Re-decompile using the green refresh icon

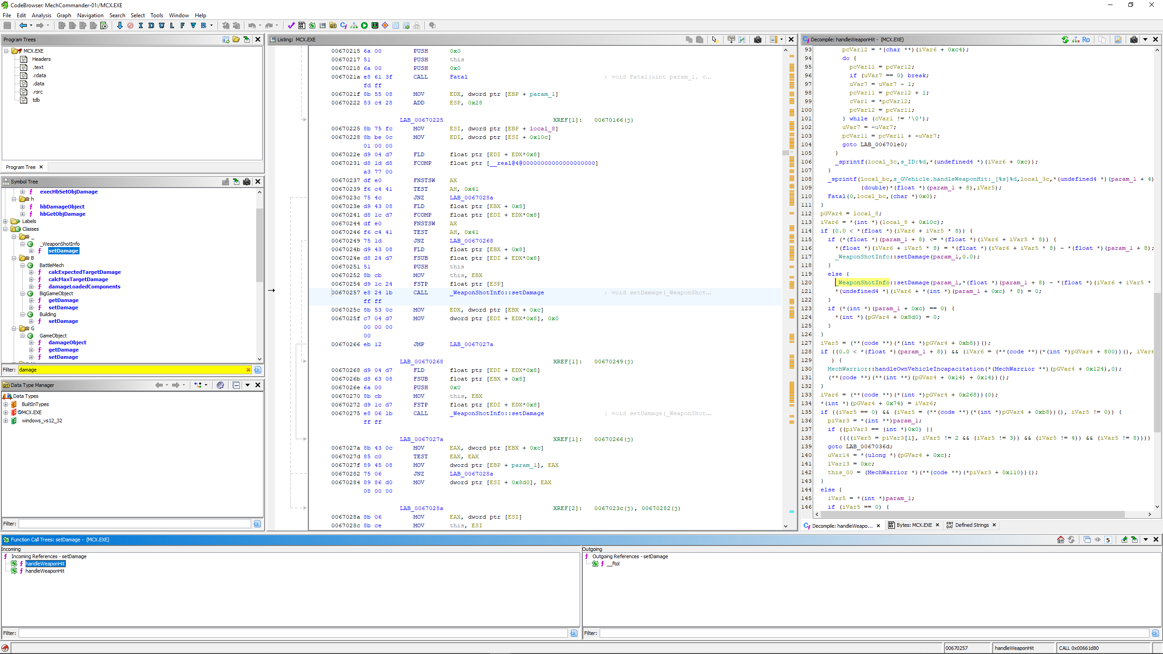(1065, 40)
